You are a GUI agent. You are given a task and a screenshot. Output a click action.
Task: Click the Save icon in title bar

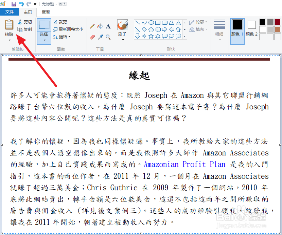pos(14,4)
